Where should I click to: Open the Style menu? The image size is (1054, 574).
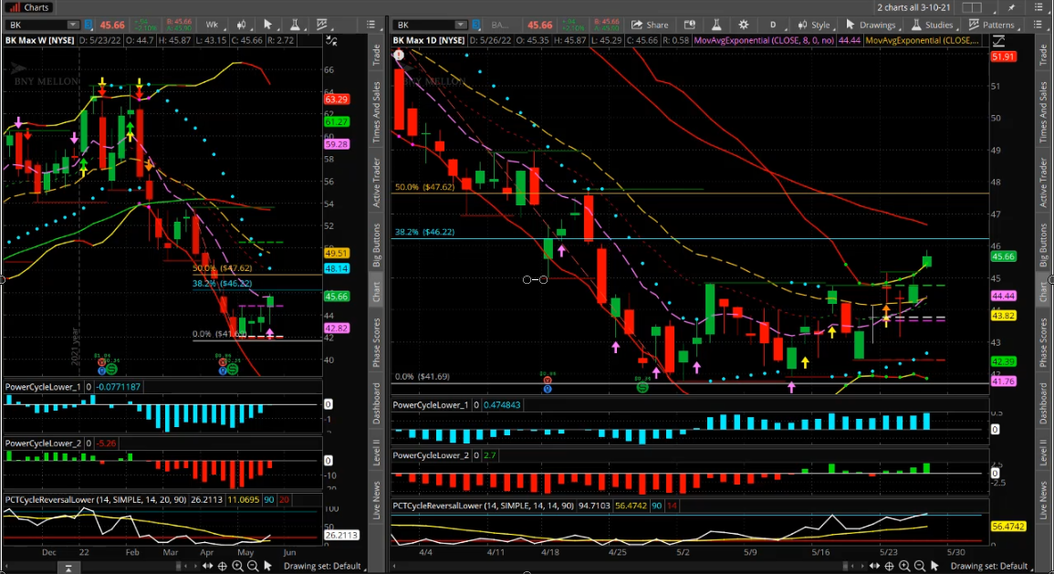(x=814, y=25)
